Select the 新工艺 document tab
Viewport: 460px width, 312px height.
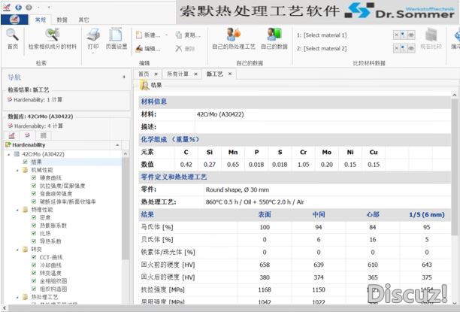pyautogui.click(x=214, y=74)
